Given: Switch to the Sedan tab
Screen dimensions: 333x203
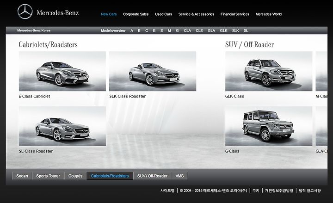Looking at the screenshot, I should click(22, 176).
